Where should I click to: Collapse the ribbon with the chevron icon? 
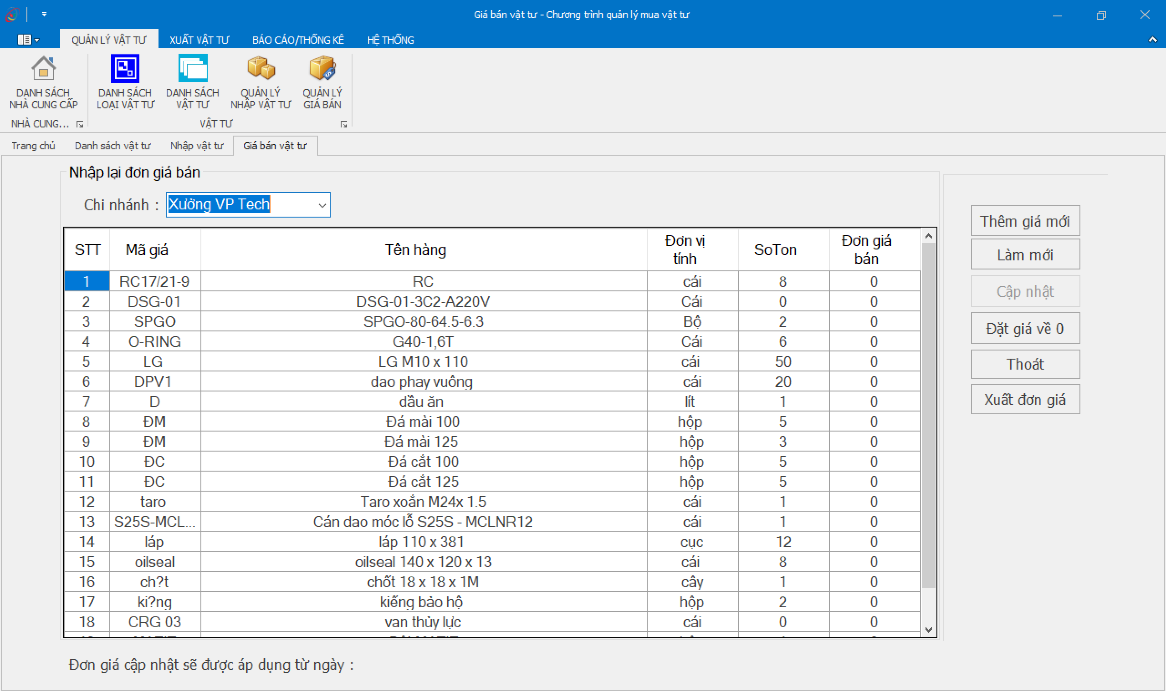pos(1152,40)
